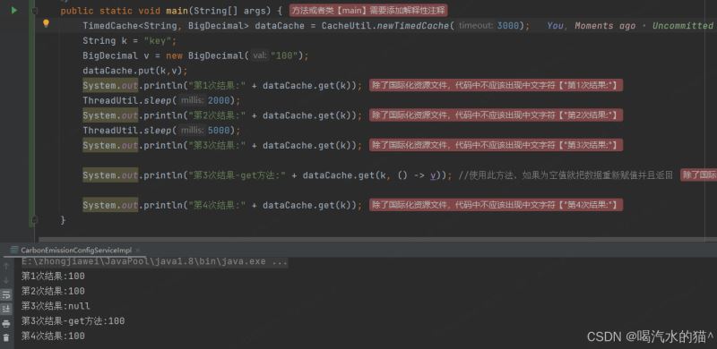This screenshot has width=717, height=349.
Task: Click the "val:" inlay hint before "100"
Action: tap(259, 55)
